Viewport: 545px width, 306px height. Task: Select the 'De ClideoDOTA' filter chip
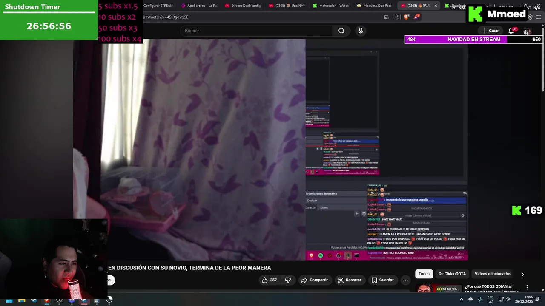[x=452, y=274]
